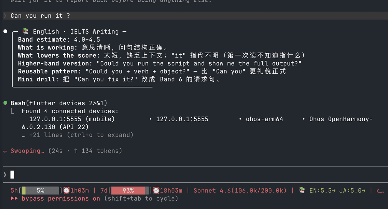Expand the +21 hidden lines output
388x209 pixels.
click(x=78, y=135)
